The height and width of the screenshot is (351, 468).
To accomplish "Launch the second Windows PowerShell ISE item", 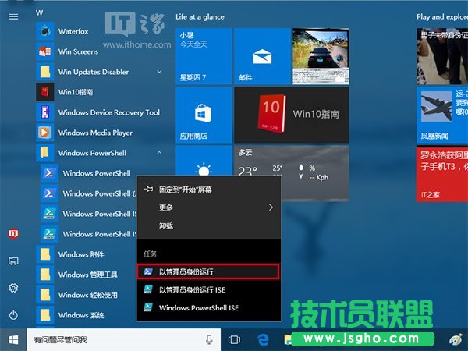I will [89, 234].
